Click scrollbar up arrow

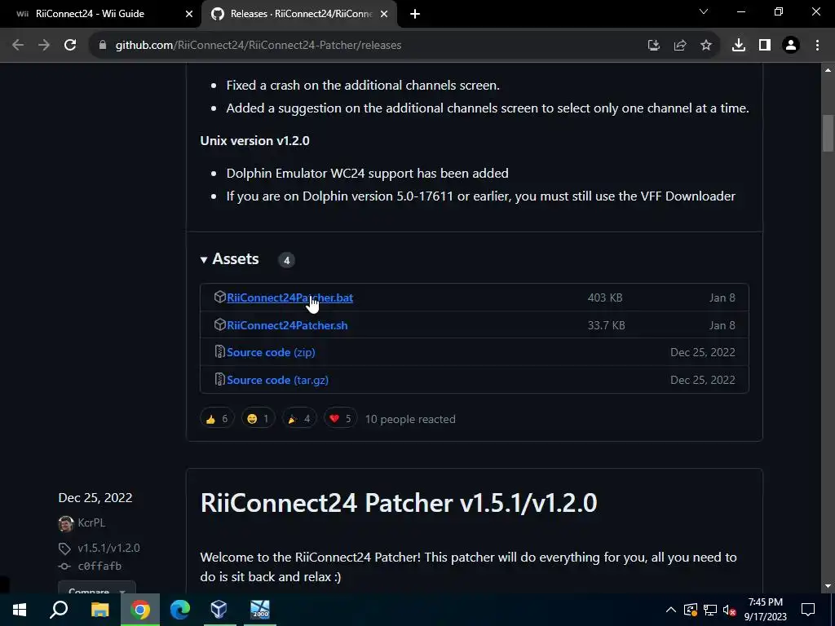pyautogui.click(x=828, y=70)
